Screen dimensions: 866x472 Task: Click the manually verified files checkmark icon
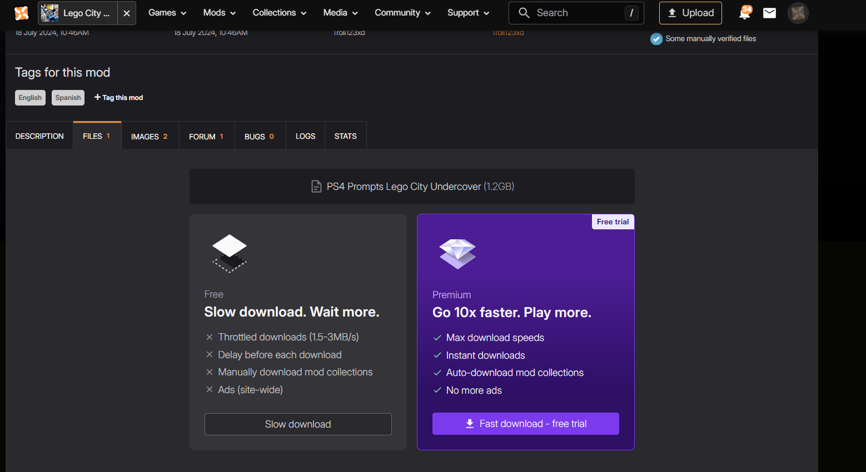[656, 39]
